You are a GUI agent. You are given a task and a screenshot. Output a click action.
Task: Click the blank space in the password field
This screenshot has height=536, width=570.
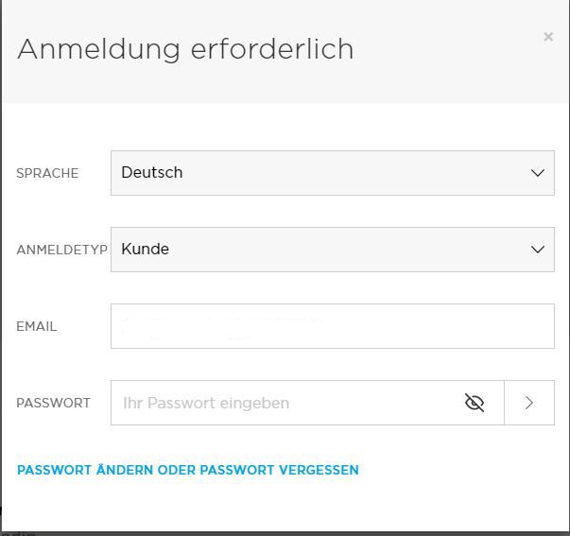(378, 404)
